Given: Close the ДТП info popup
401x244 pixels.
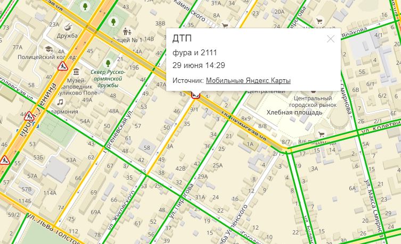Looking at the screenshot, I should point(331,38).
